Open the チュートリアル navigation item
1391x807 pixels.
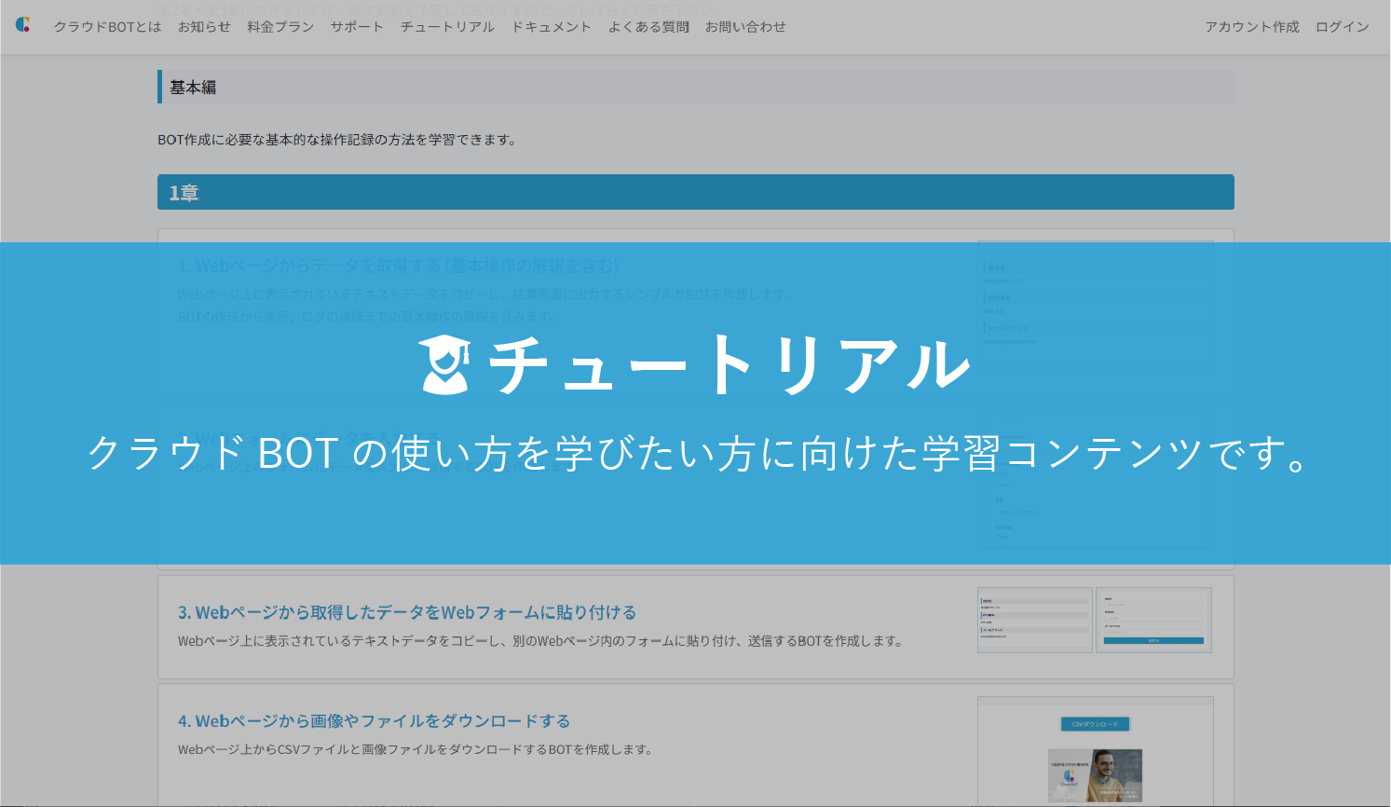(x=447, y=27)
